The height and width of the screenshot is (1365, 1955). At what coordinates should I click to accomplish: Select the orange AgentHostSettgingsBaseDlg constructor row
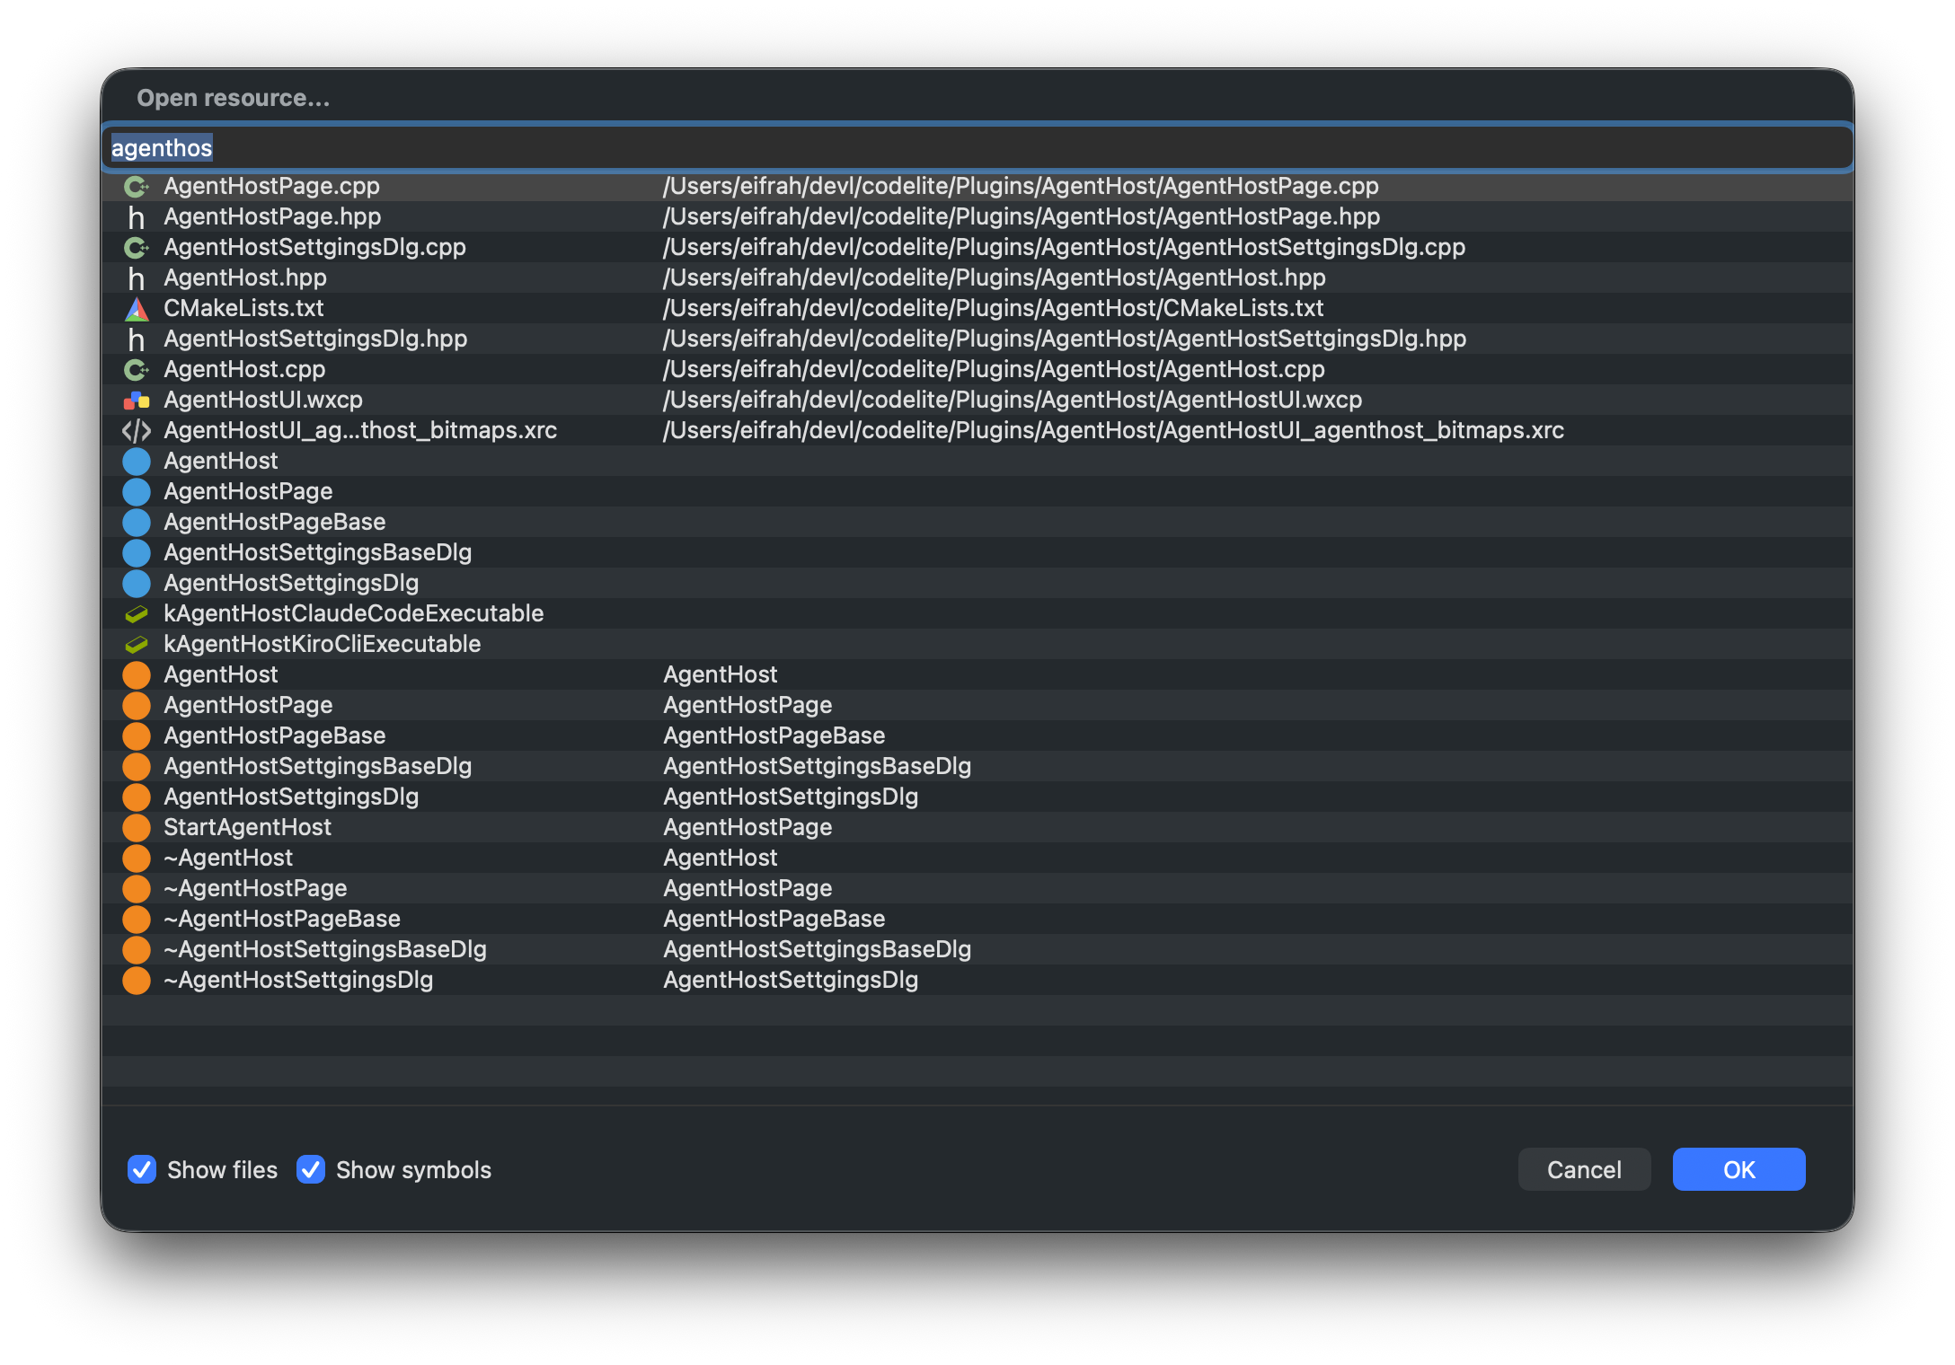pyautogui.click(x=977, y=767)
